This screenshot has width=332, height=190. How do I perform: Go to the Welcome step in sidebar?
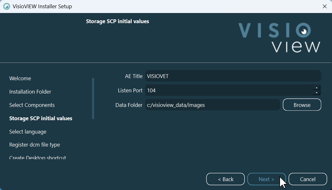tap(20, 78)
